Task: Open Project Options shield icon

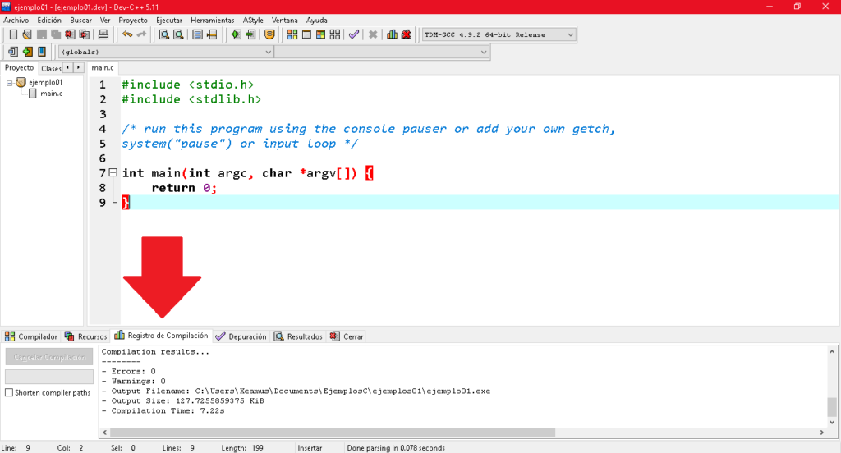Action: pyautogui.click(x=269, y=34)
